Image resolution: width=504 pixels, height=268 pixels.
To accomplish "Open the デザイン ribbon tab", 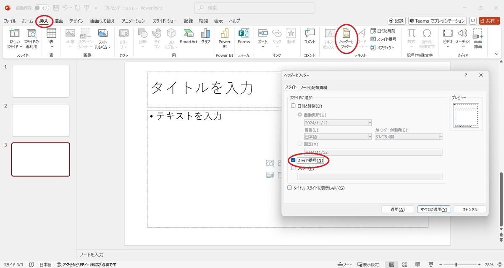I will 76,21.
